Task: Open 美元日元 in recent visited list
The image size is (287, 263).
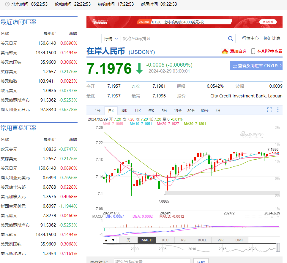Action: point(9,43)
